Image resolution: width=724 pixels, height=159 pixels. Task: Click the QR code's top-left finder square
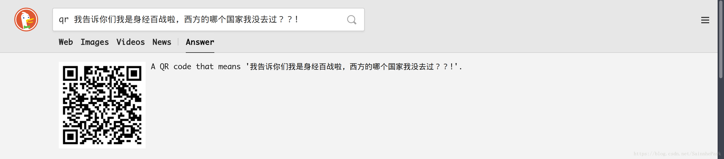coord(71,73)
